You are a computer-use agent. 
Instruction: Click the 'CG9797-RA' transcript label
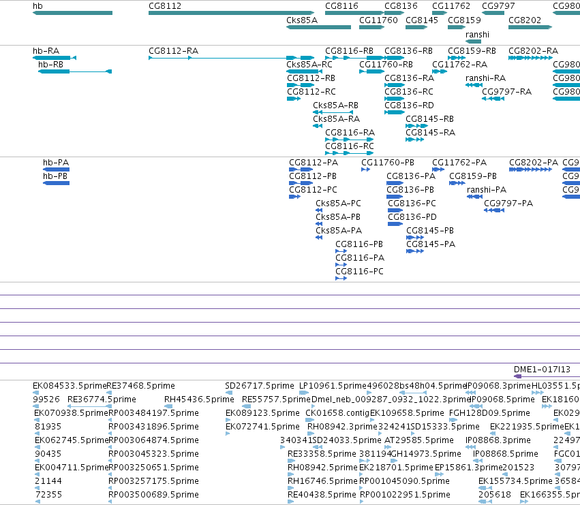click(x=507, y=92)
